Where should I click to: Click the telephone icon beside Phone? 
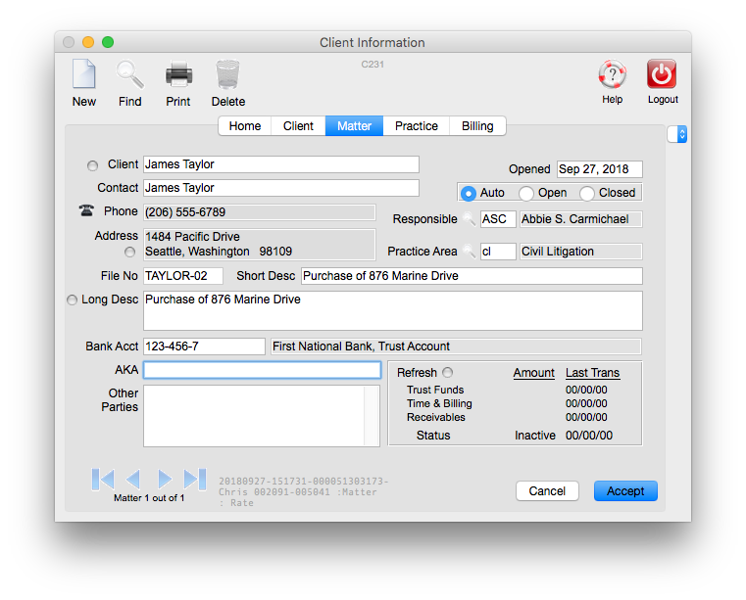click(87, 211)
